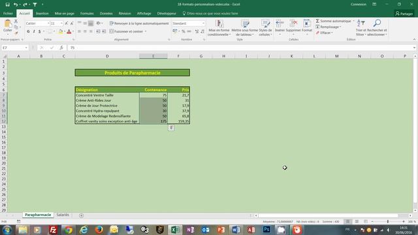Screen dimensions: 418x235
Task: Click the add decimal place icon
Action: [197, 31]
